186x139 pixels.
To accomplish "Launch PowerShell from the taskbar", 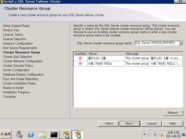I will coord(31,135).
